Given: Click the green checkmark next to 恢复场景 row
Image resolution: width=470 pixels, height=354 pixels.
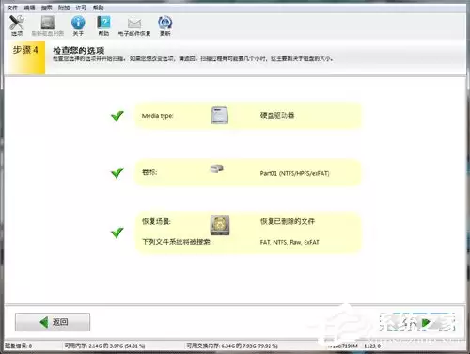Looking at the screenshot, I should [x=117, y=233].
